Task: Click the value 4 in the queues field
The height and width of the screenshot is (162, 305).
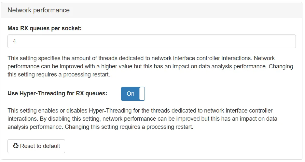Action: click(x=14, y=41)
